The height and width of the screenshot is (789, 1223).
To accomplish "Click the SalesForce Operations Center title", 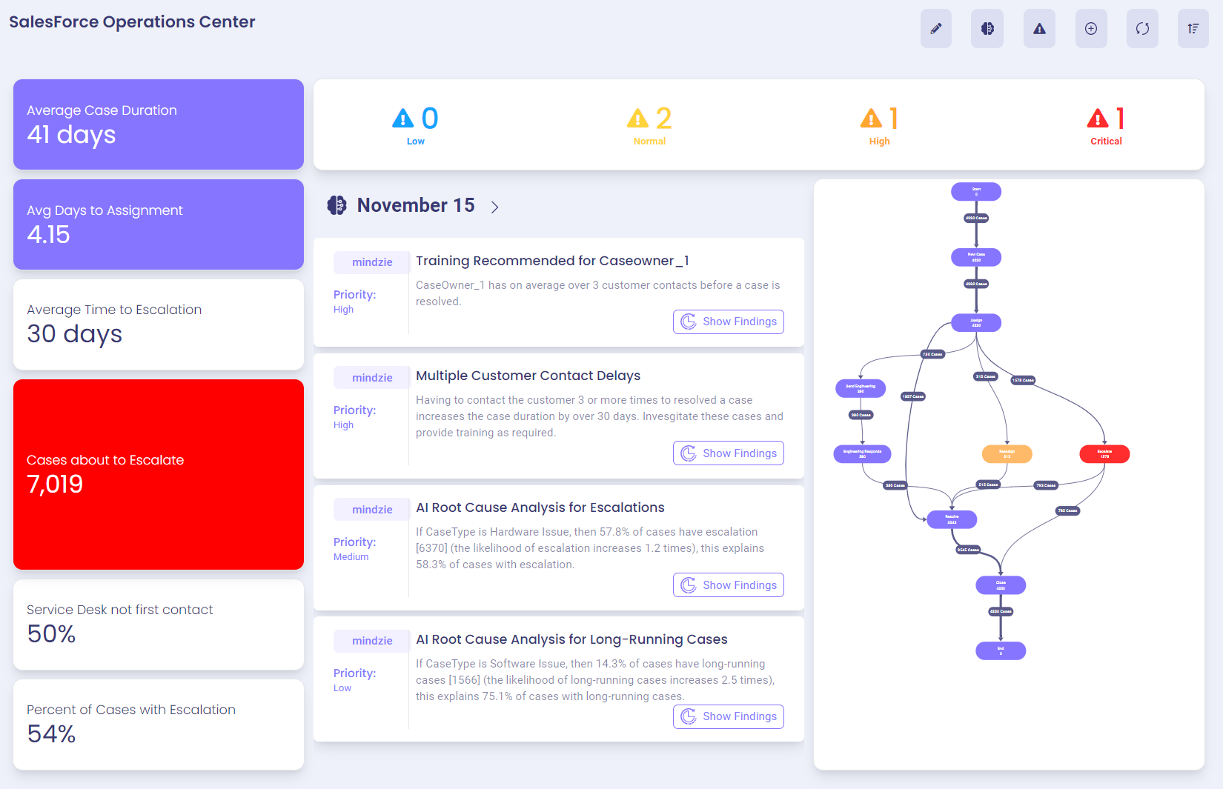I will pos(132,22).
